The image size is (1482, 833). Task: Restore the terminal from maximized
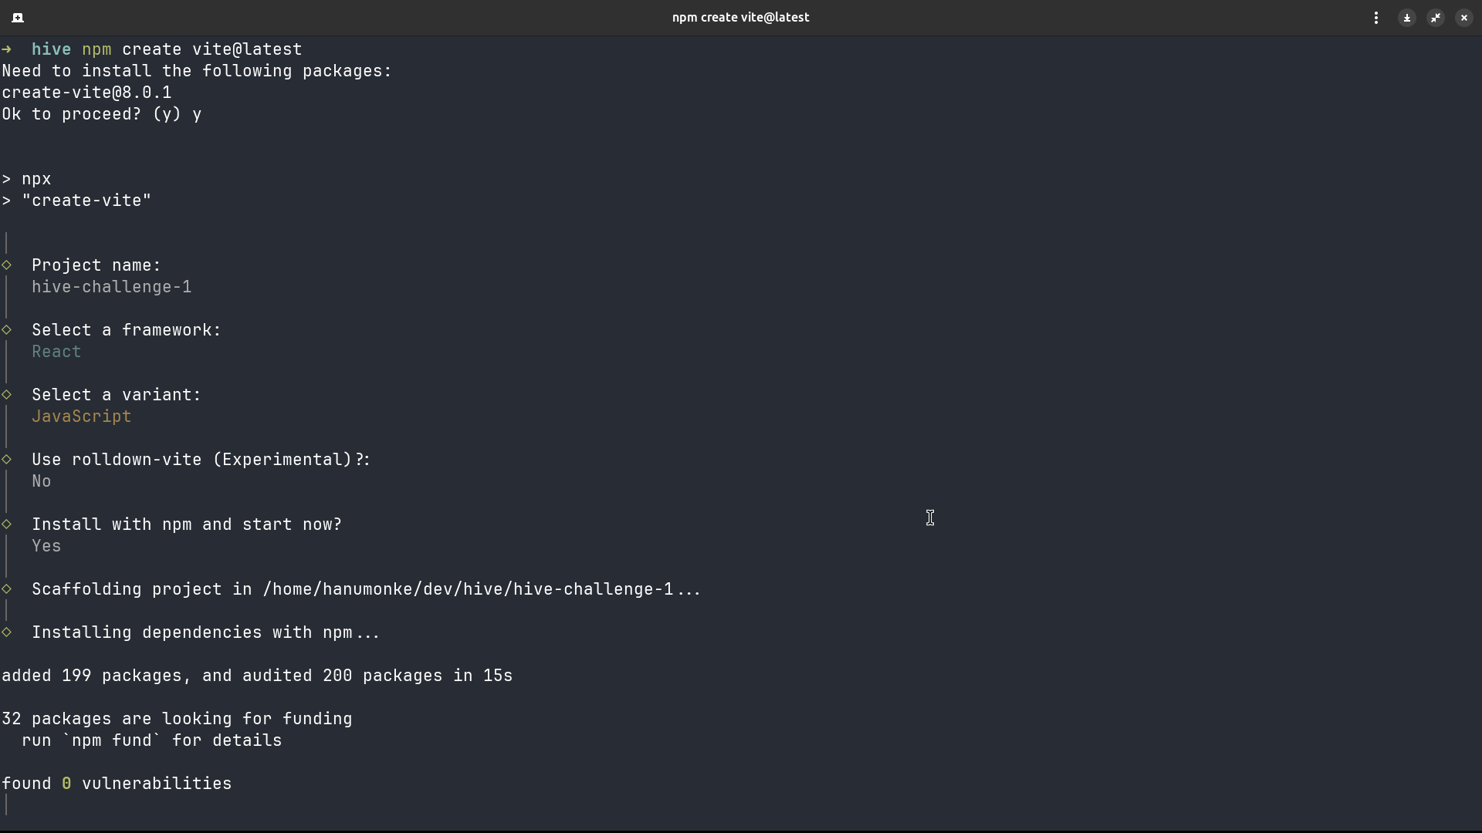point(1436,17)
